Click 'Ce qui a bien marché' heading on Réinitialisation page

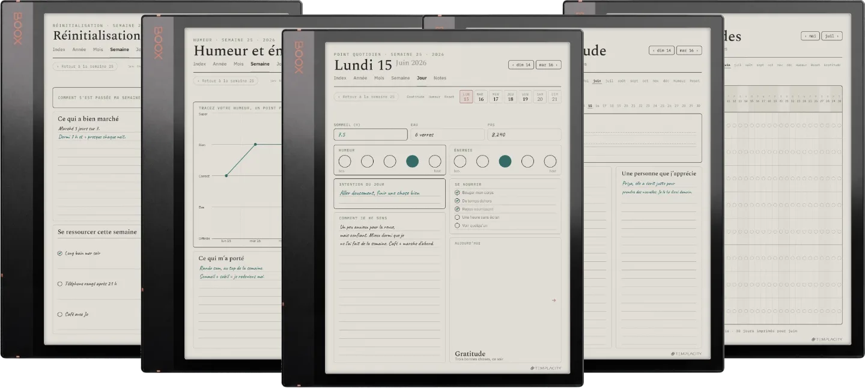88,119
